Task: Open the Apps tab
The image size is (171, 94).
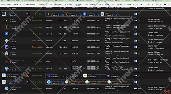Action: 85,4
